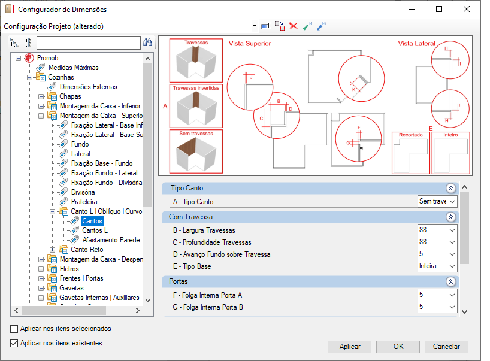Open G - Folga Interna Porta B dropdown

(x=452, y=307)
